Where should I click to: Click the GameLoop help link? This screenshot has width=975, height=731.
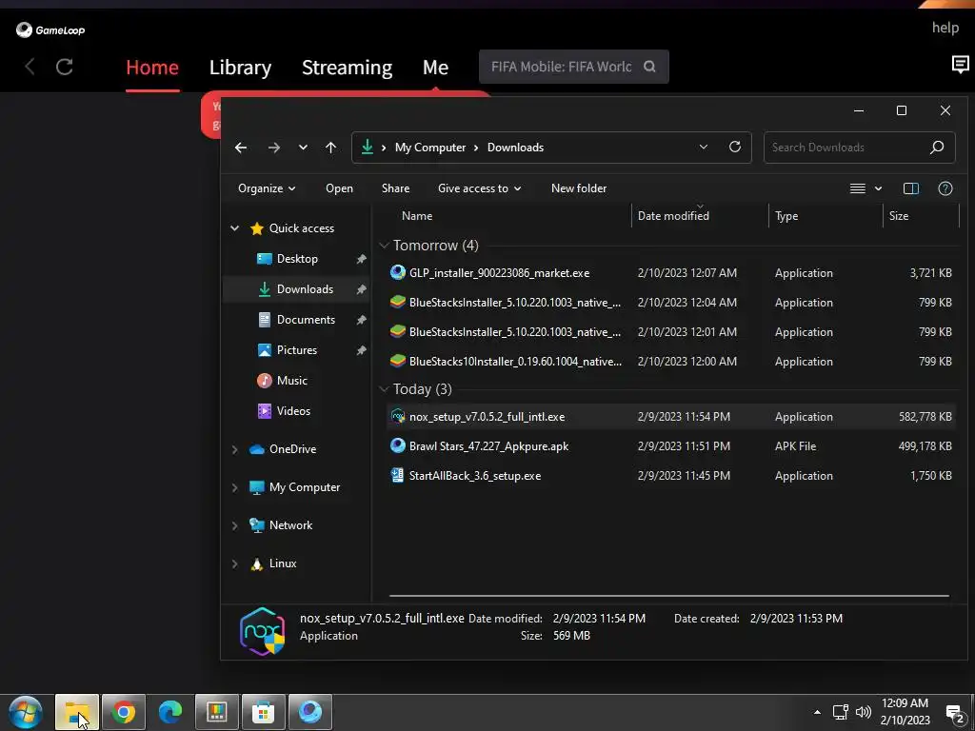[945, 28]
